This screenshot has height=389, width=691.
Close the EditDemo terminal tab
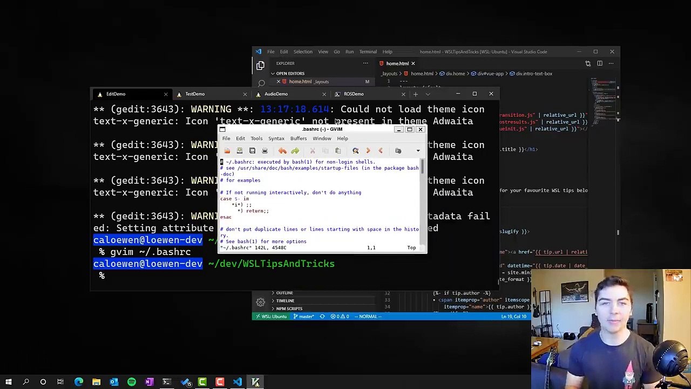[166, 94]
